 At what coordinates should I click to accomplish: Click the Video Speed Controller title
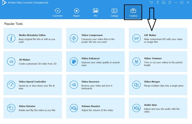[x=32, y=82]
